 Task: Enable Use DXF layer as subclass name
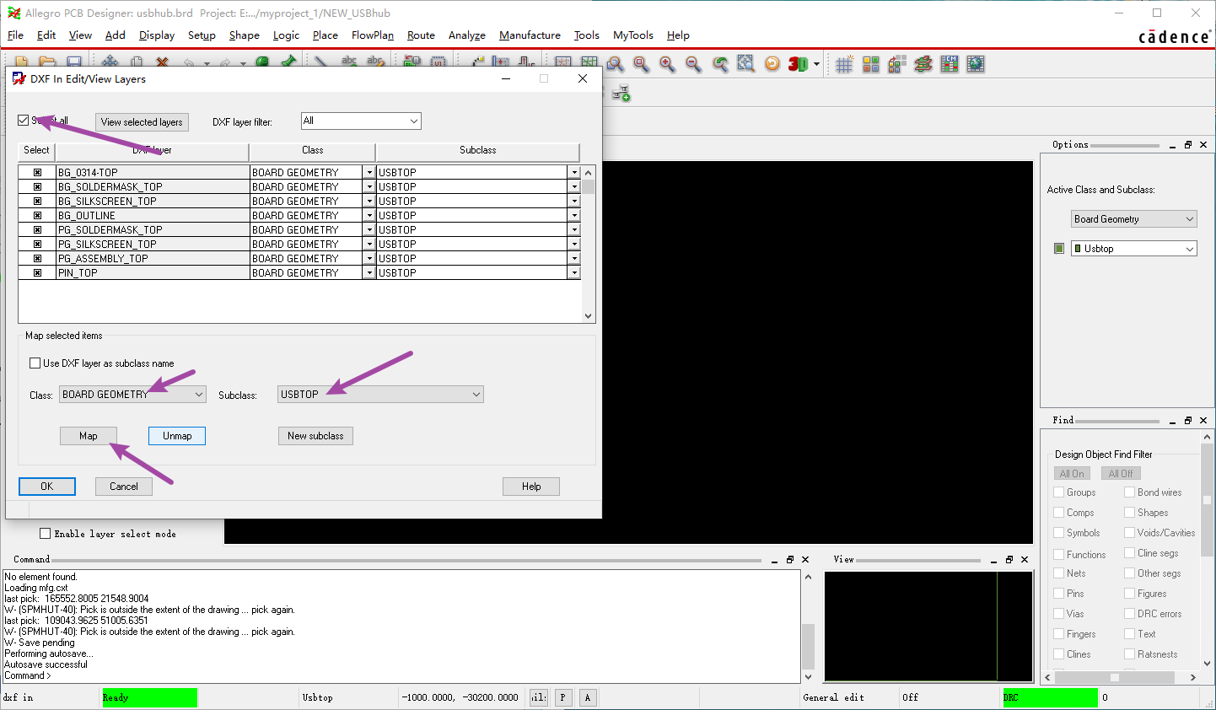(35, 363)
